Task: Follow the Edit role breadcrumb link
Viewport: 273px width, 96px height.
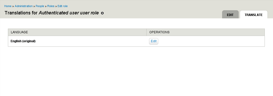Action: point(63,6)
